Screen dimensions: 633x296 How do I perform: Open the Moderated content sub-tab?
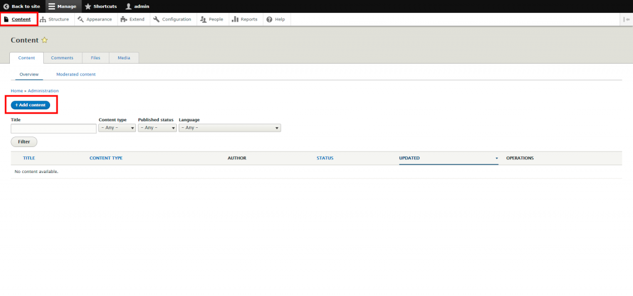(75, 74)
